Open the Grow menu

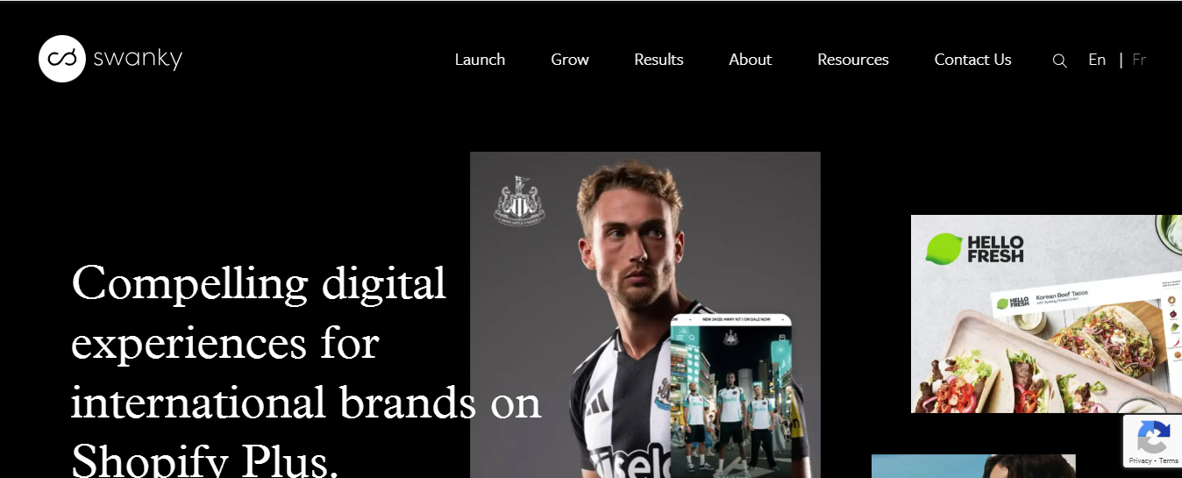(570, 60)
